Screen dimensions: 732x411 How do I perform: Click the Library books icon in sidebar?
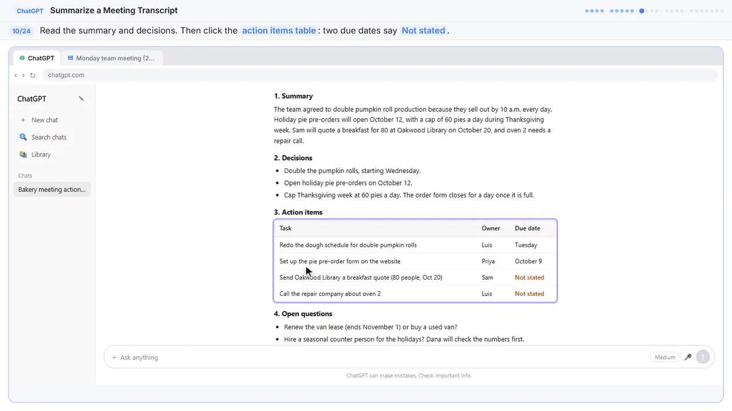pos(23,154)
